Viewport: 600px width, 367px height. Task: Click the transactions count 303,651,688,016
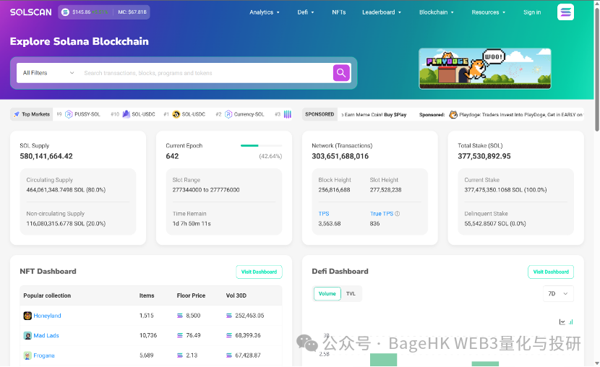coord(340,156)
